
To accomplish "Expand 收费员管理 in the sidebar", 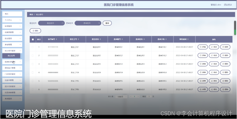I will pyautogui.click(x=12, y=32).
